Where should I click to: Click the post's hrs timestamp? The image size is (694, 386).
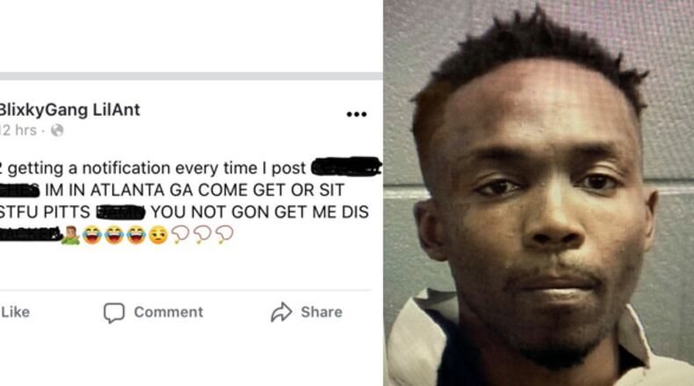pyautogui.click(x=18, y=131)
